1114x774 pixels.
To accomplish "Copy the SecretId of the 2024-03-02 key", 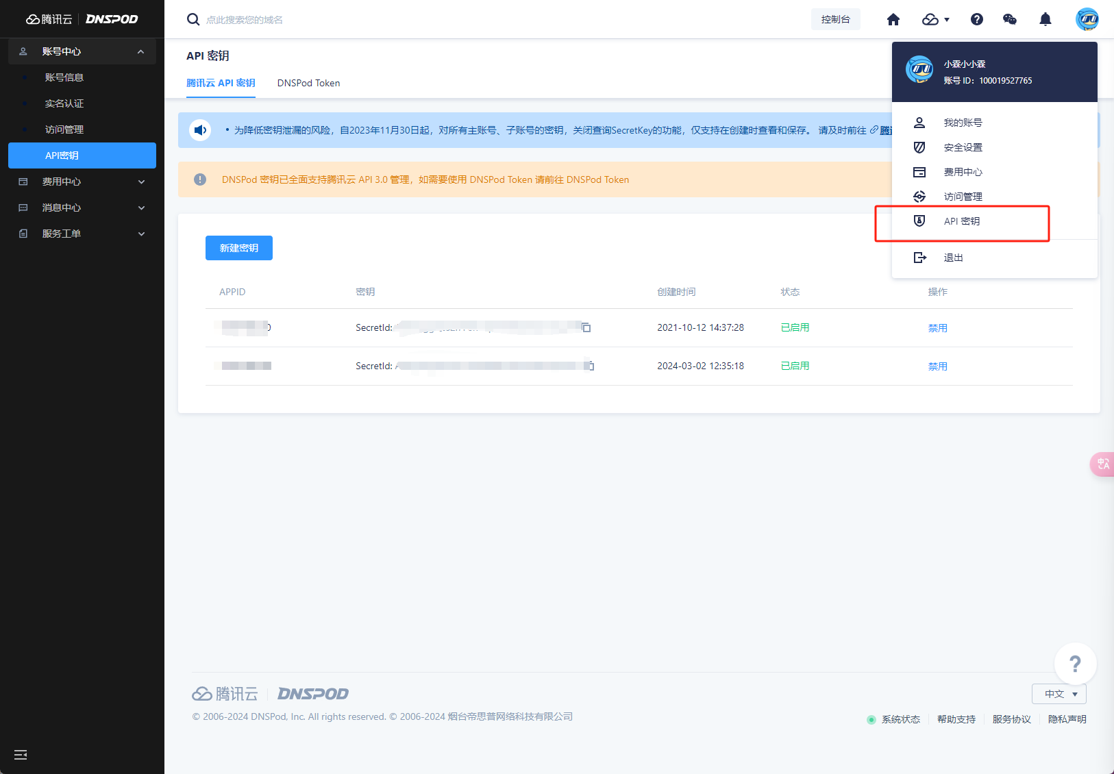I will (x=591, y=366).
